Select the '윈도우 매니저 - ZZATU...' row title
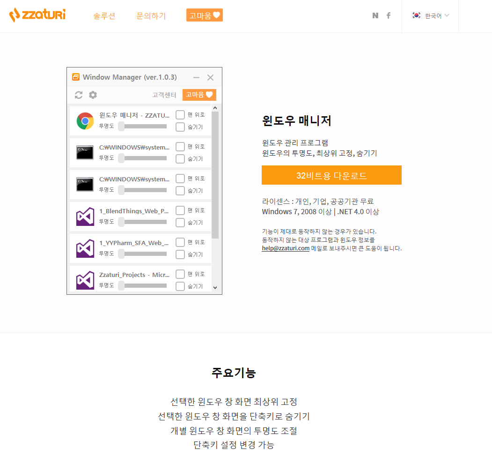 click(x=134, y=115)
